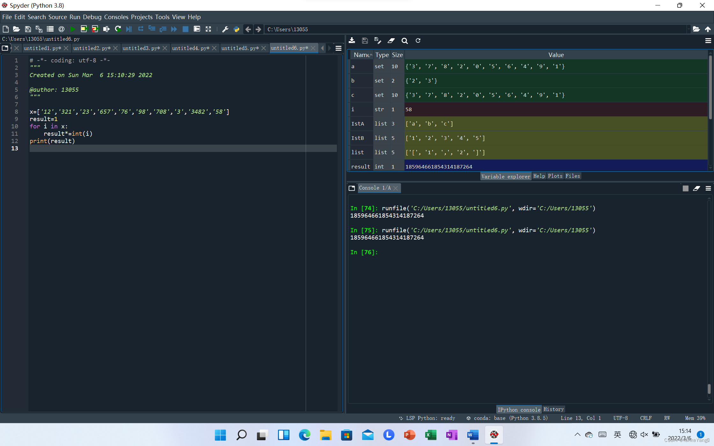Open editor options hamburger menu

tap(339, 48)
